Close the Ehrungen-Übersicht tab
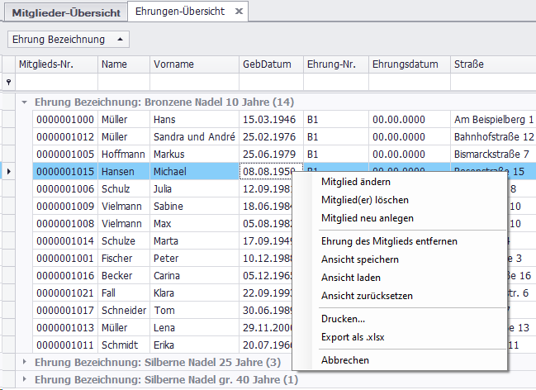536x390 pixels. click(x=238, y=12)
